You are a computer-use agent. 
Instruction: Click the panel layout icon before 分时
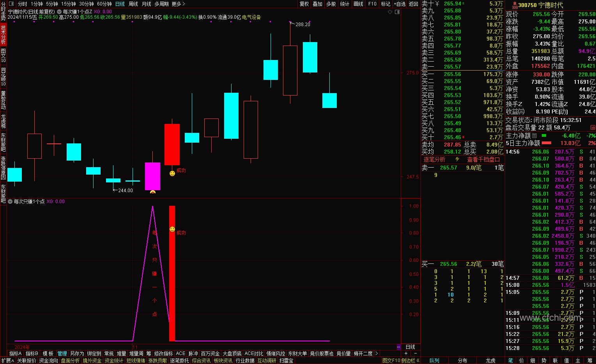(11, 4)
